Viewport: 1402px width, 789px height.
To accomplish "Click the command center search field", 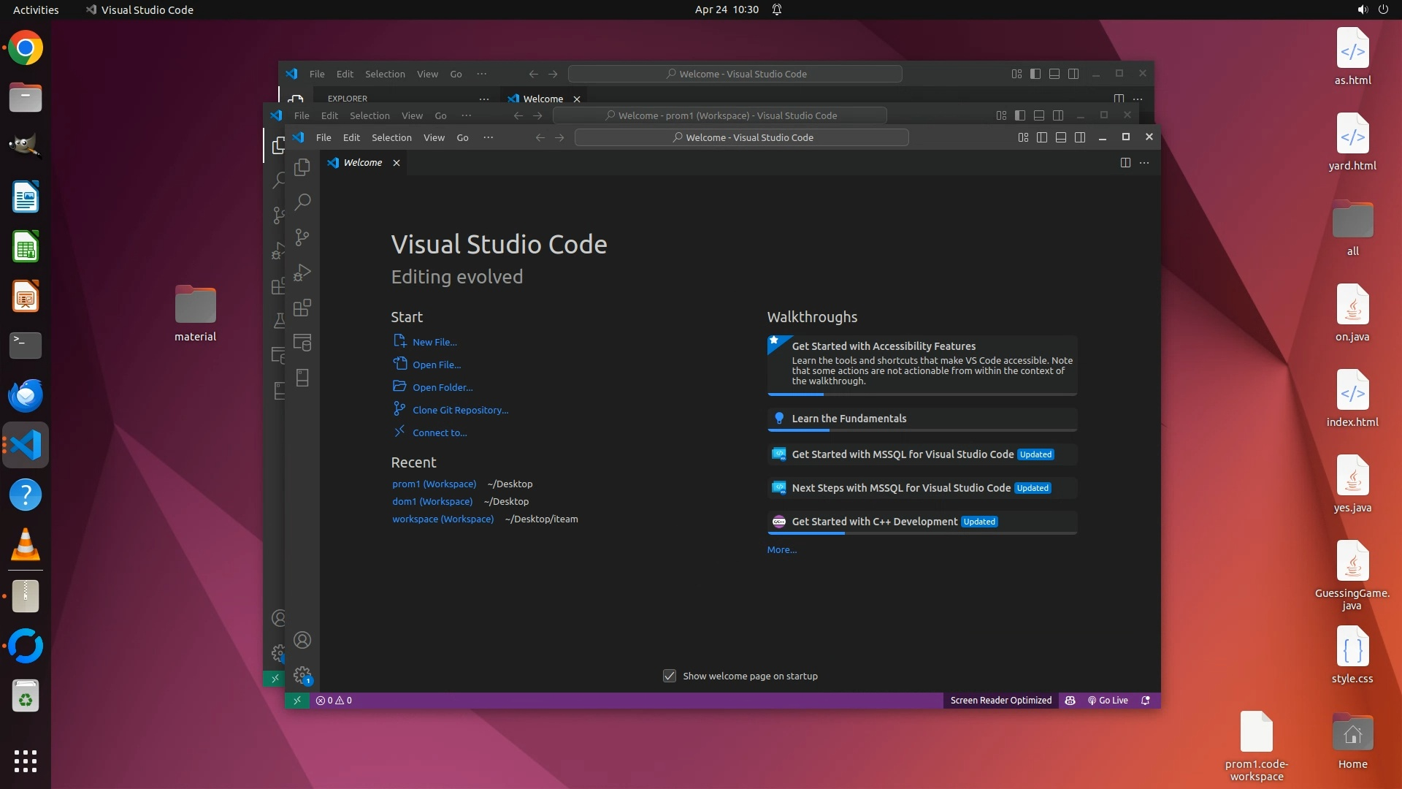I will click(x=741, y=137).
